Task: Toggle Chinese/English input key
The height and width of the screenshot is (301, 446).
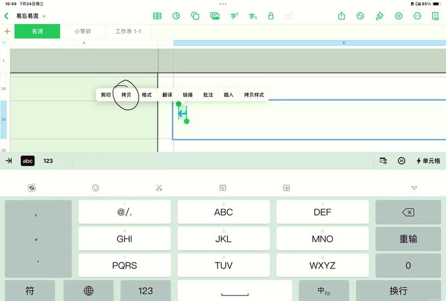Action: 324,291
